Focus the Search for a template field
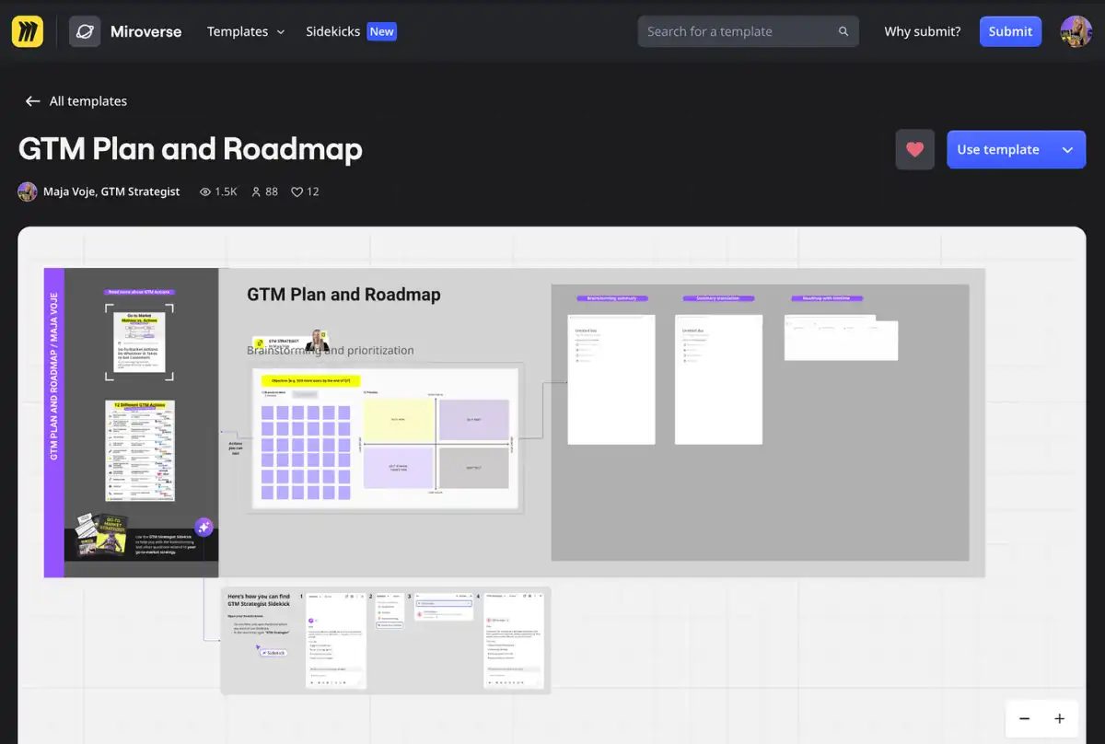The height and width of the screenshot is (744, 1105). pos(748,31)
